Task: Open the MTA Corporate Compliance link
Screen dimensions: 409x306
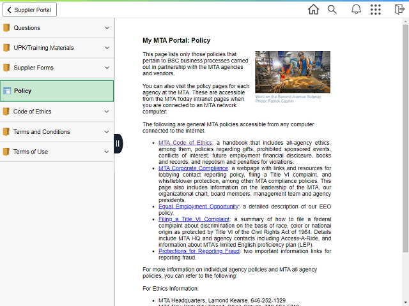Action: [x=193, y=168]
